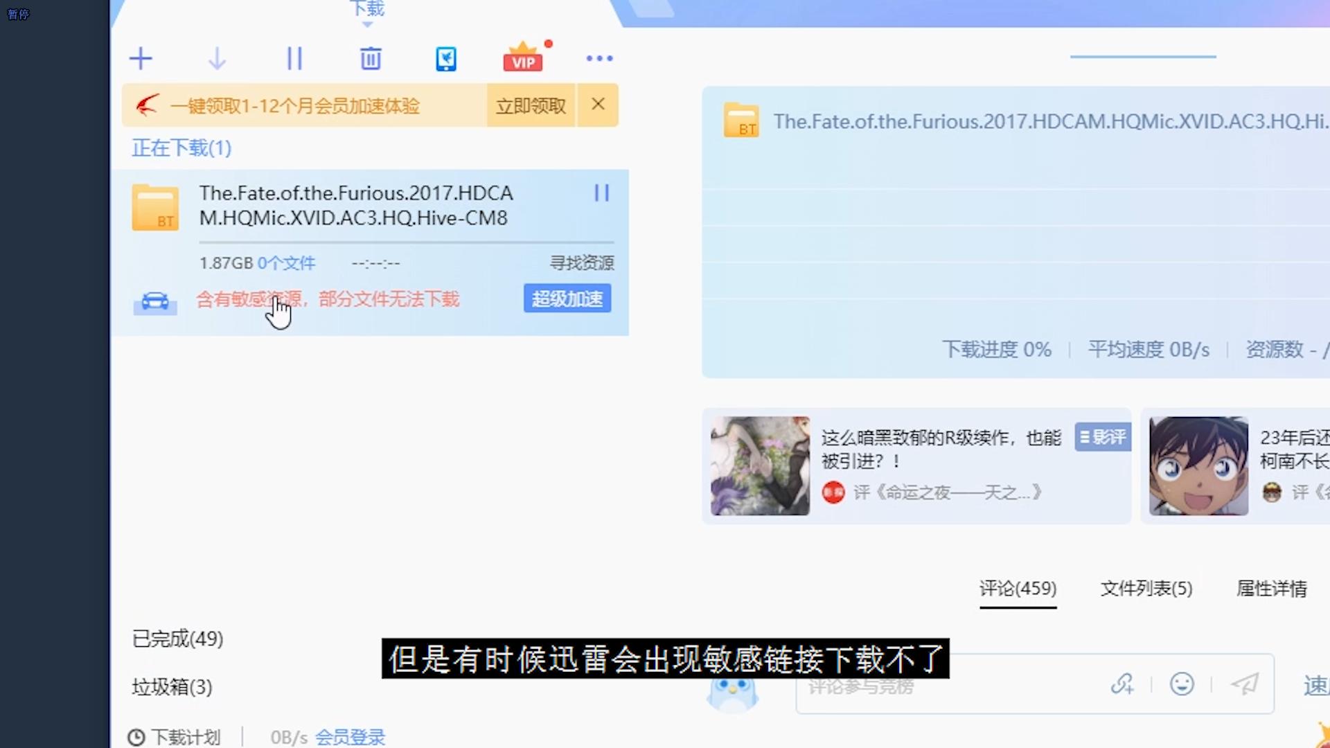This screenshot has height=748, width=1330.
Task: Collapse the 正在下载(1) section
Action: (181, 148)
